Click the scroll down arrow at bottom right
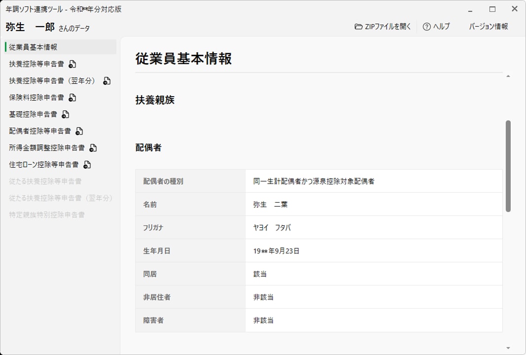 tap(508, 348)
